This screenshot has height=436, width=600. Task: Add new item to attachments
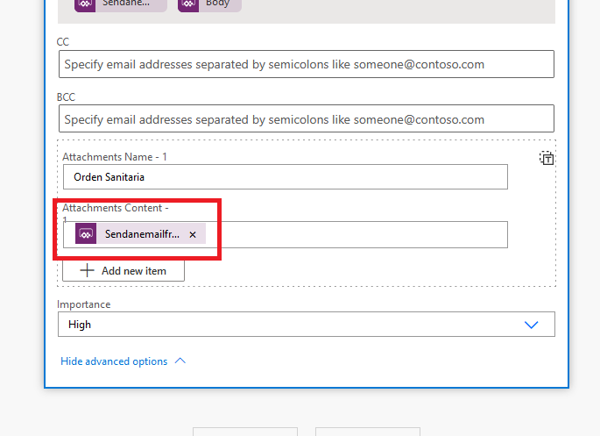coord(124,271)
